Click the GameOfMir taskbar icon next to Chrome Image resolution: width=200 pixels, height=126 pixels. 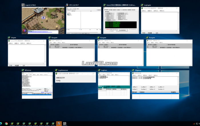12,123
